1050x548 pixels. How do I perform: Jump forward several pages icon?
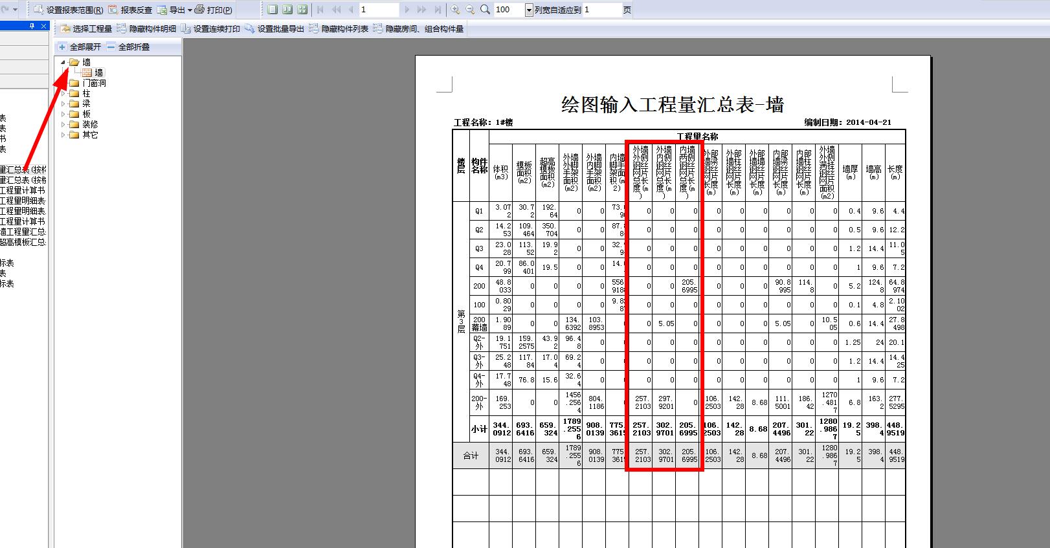[x=421, y=10]
